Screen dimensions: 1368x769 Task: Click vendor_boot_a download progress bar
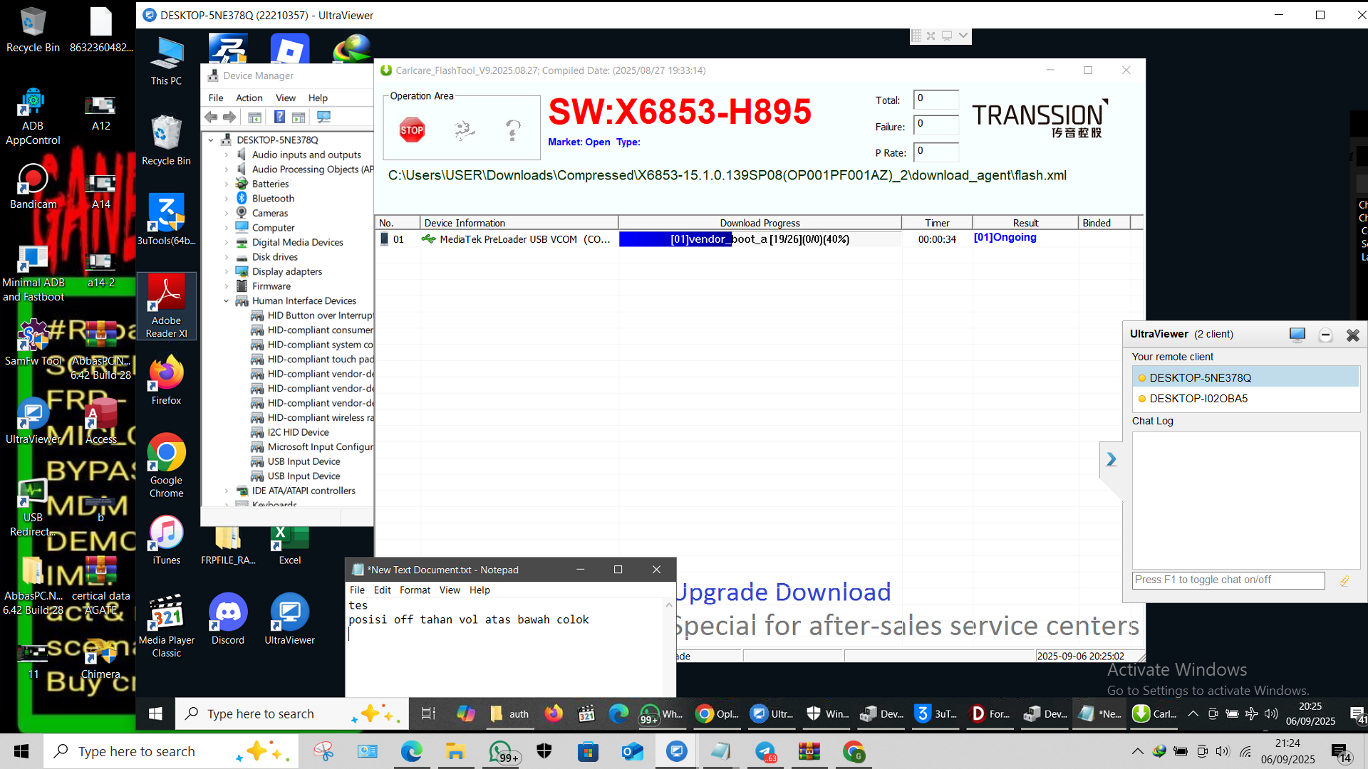[x=759, y=239]
